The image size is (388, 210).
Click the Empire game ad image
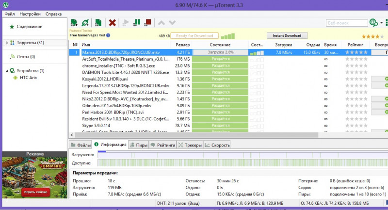[34, 178]
